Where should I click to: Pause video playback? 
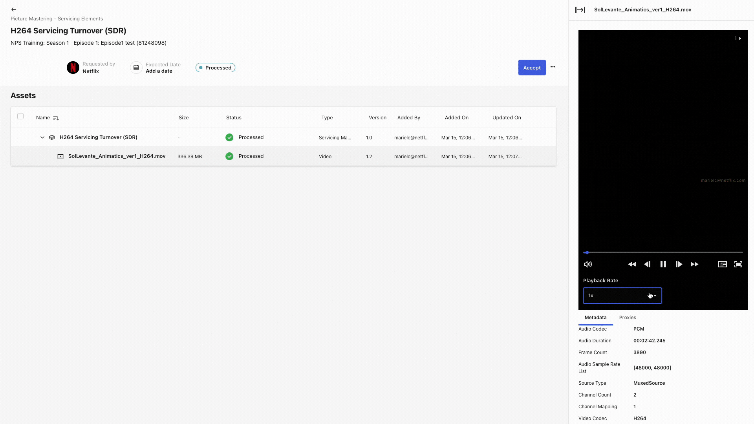663,264
